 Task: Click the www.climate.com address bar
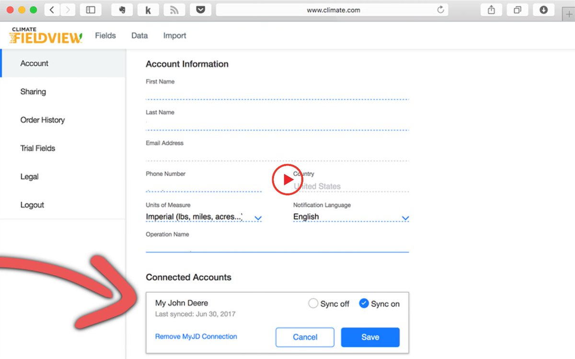[x=332, y=10]
